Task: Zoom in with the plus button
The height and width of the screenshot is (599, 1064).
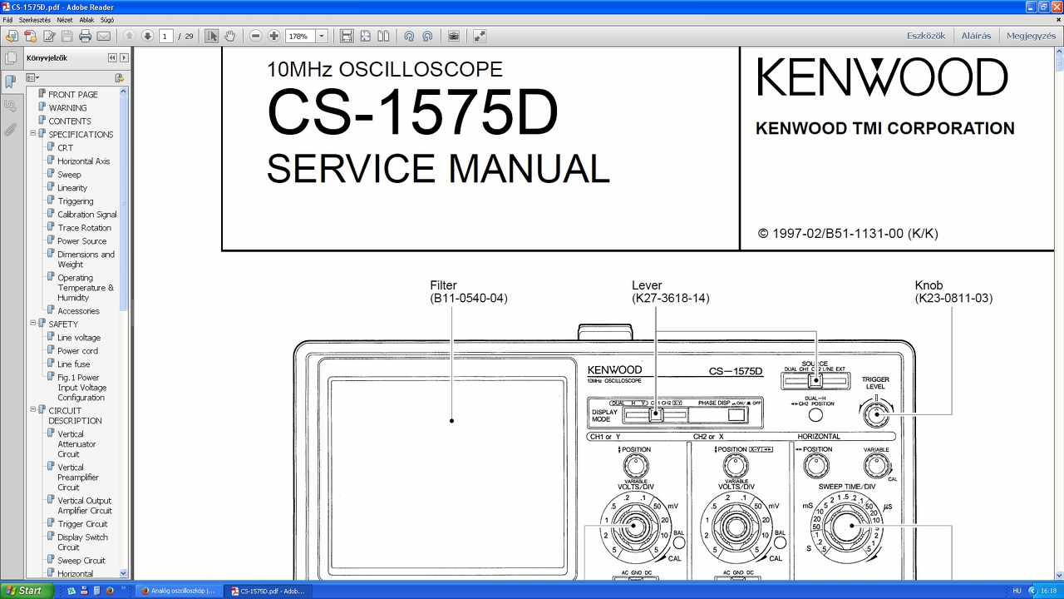Action: pyautogui.click(x=273, y=36)
